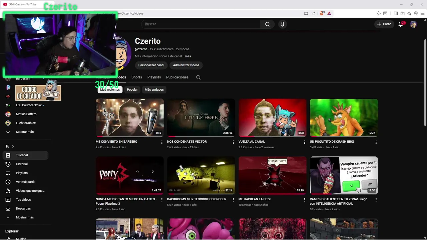Open options for VAMPIRO CALIENTE video

point(376,200)
